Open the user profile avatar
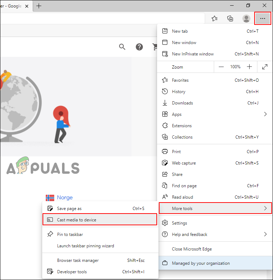 click(246, 18)
